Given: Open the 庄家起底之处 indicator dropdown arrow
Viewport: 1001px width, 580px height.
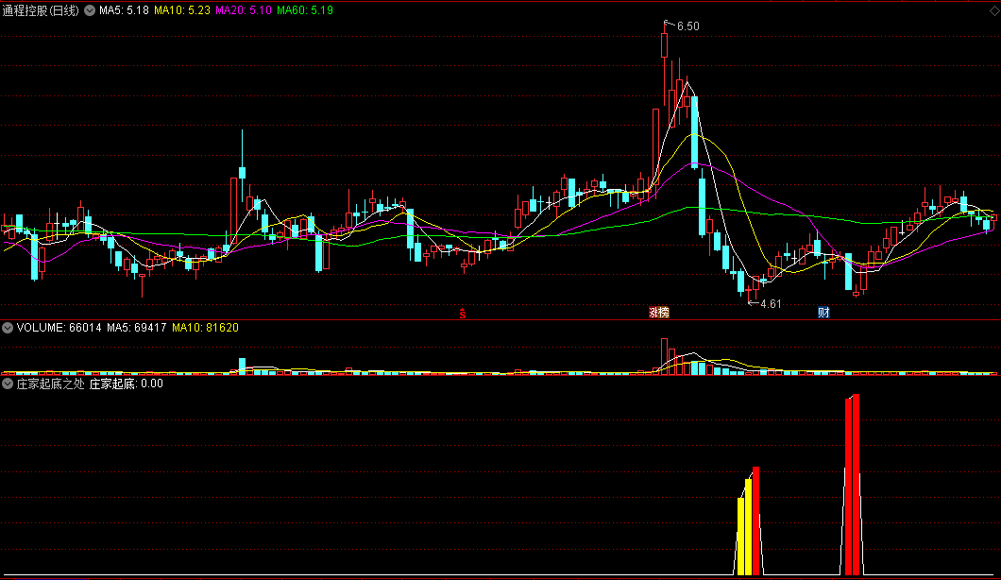Looking at the screenshot, I should 8,384.
